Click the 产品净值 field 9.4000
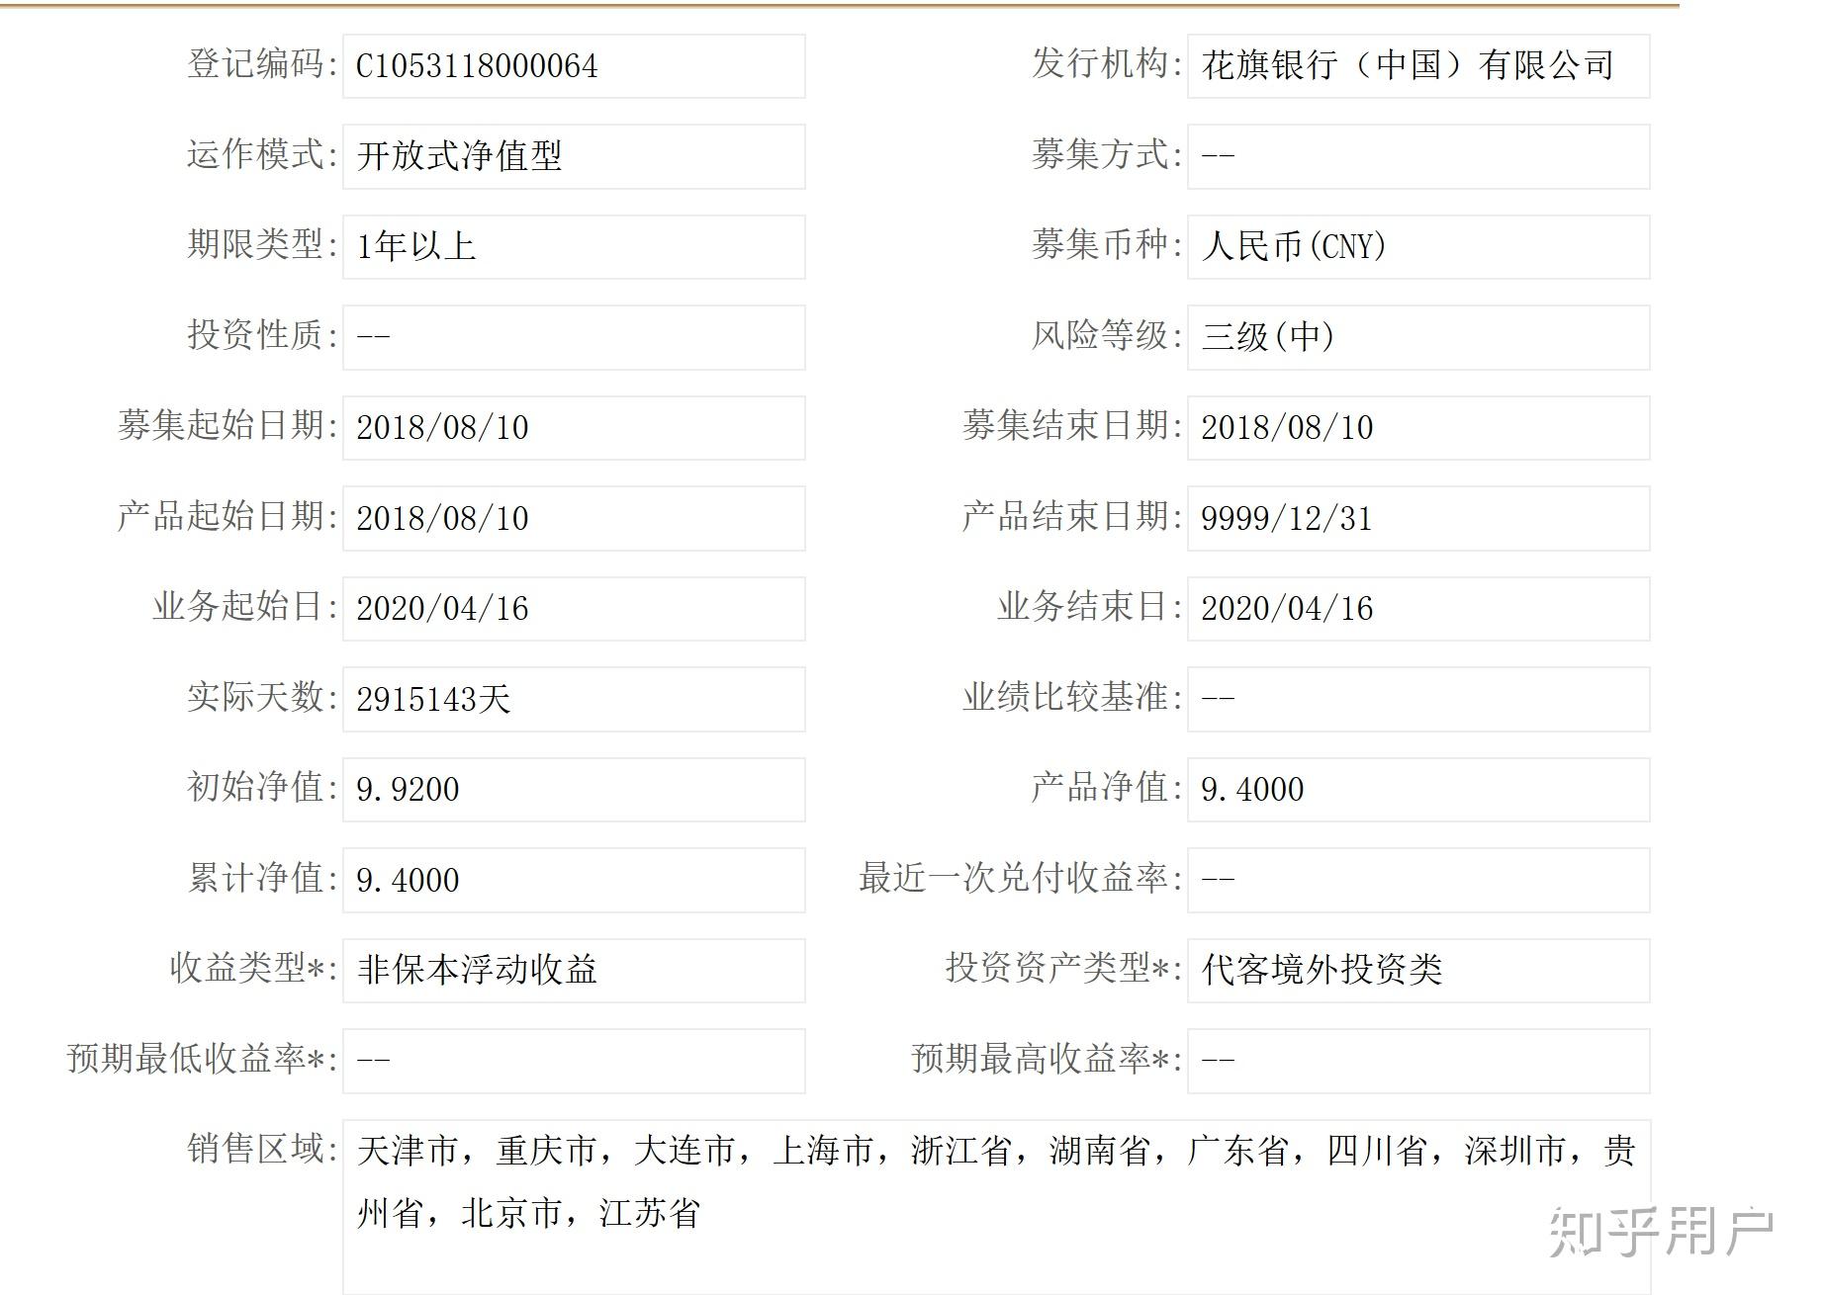Screen dimensions: 1824x1295 point(1418,790)
